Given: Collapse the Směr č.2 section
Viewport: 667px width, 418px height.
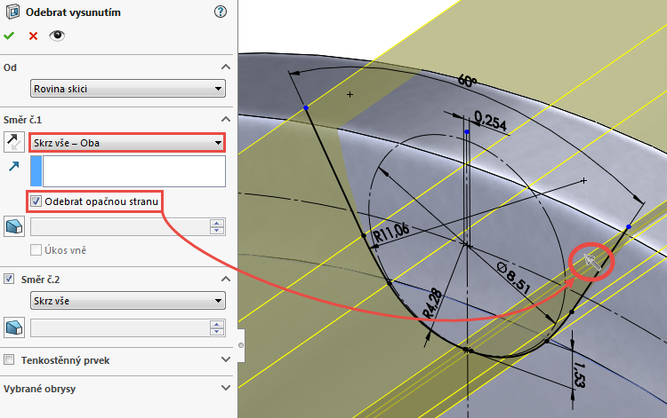Looking at the screenshot, I should click(226, 279).
